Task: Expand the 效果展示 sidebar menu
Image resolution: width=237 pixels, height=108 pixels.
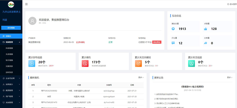Action: click(11, 84)
